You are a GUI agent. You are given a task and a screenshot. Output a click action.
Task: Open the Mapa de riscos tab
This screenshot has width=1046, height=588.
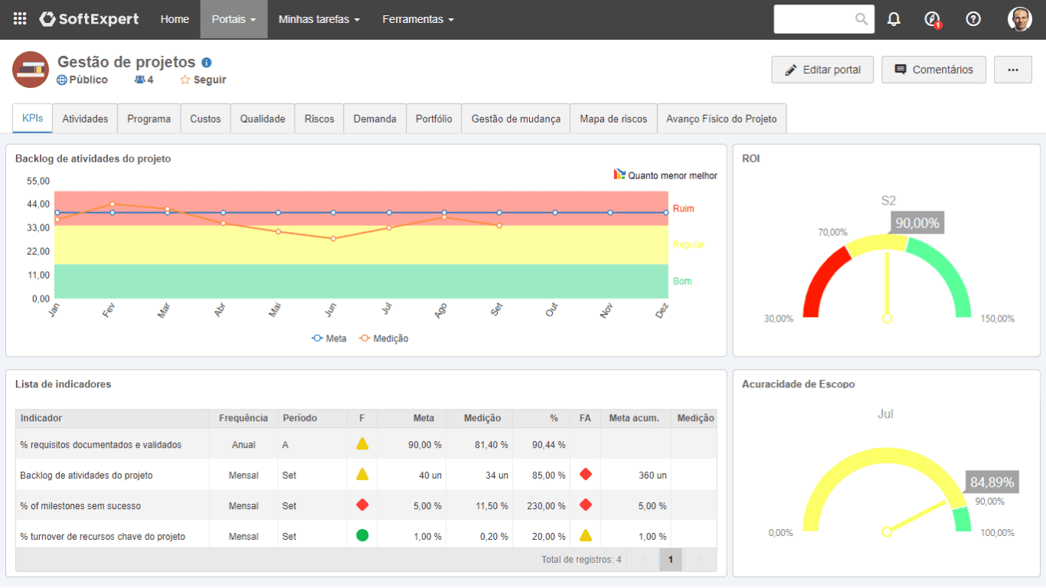click(x=613, y=119)
